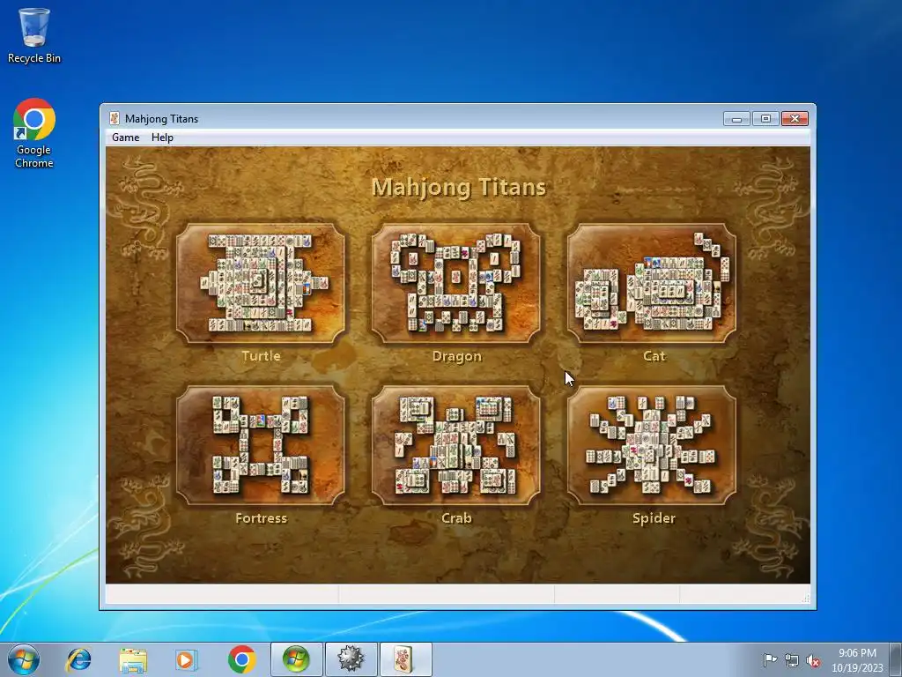Viewport: 902px width, 677px height.
Task: Launch Windows Media Player from taskbar
Action: pos(187,659)
